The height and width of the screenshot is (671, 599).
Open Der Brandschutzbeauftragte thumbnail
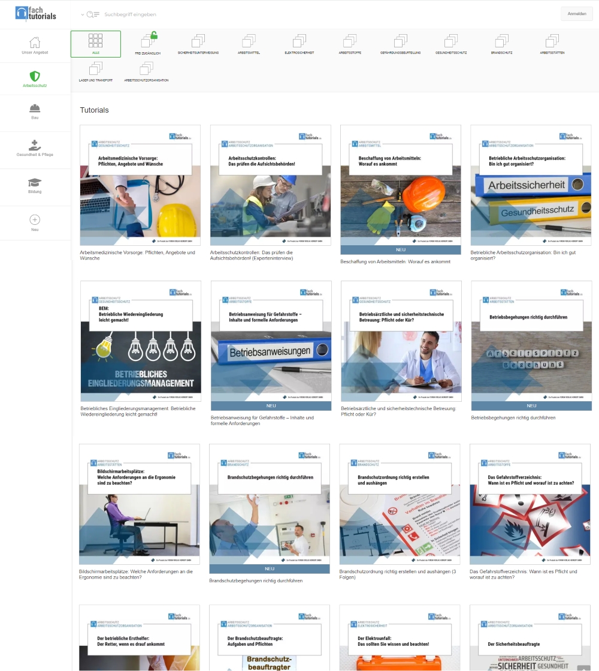point(270,637)
